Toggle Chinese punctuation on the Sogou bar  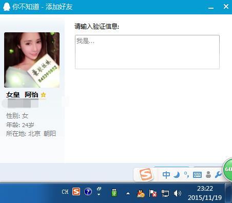click(x=186, y=175)
